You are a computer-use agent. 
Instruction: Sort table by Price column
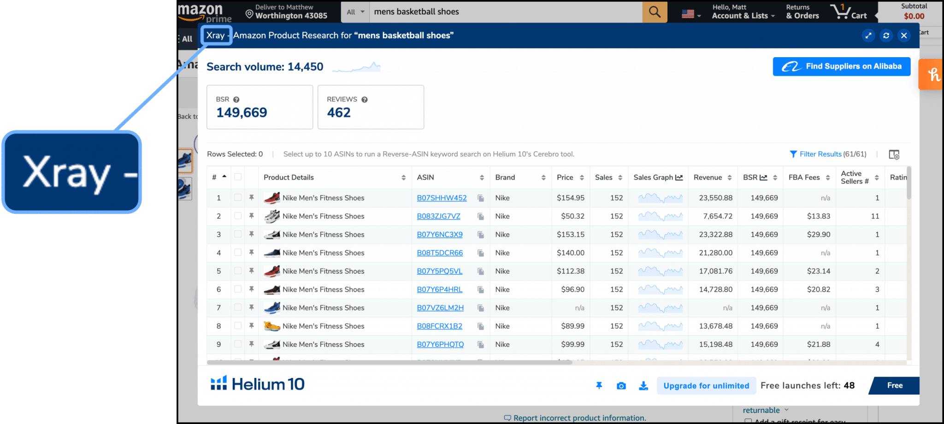pos(570,177)
